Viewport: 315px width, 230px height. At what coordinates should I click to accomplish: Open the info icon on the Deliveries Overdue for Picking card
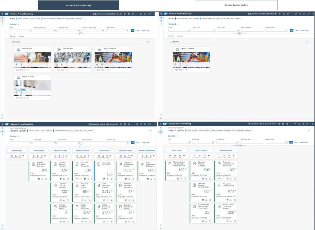coord(133,222)
